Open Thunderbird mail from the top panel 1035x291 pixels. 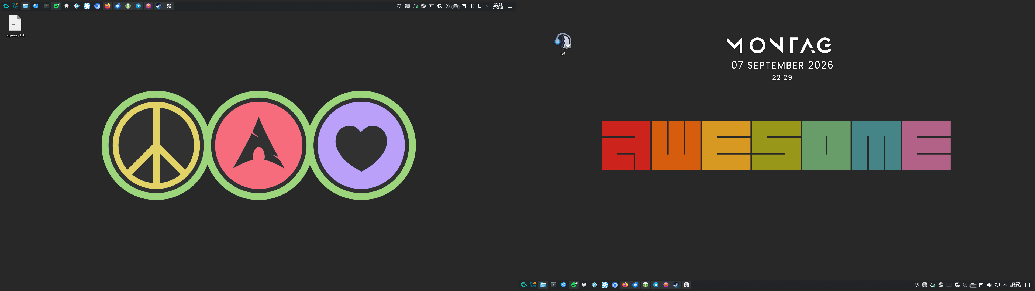118,6
